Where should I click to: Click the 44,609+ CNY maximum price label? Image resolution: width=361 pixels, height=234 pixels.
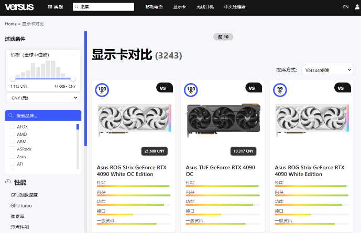[x=65, y=86]
